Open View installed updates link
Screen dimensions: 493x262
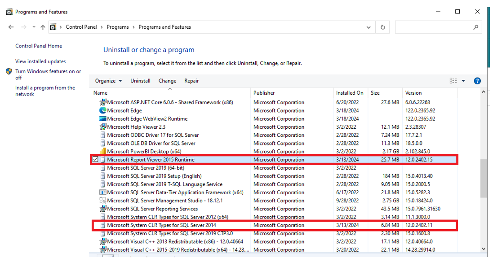(40, 61)
